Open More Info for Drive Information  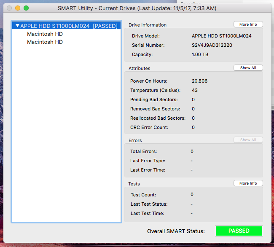click(248, 24)
